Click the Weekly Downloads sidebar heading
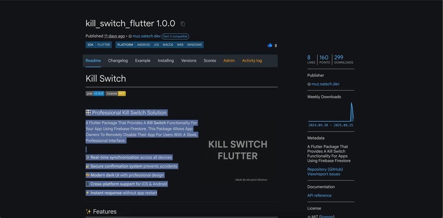Screen dimensions: 443x218 coord(324,97)
